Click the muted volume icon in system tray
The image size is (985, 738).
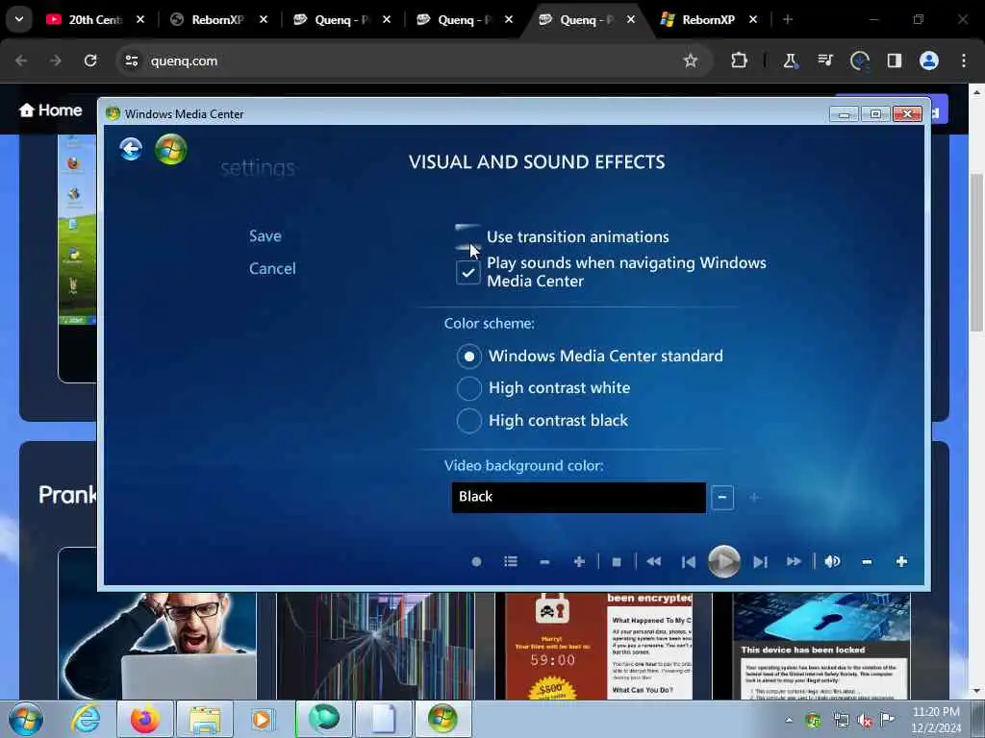pyautogui.click(x=865, y=721)
